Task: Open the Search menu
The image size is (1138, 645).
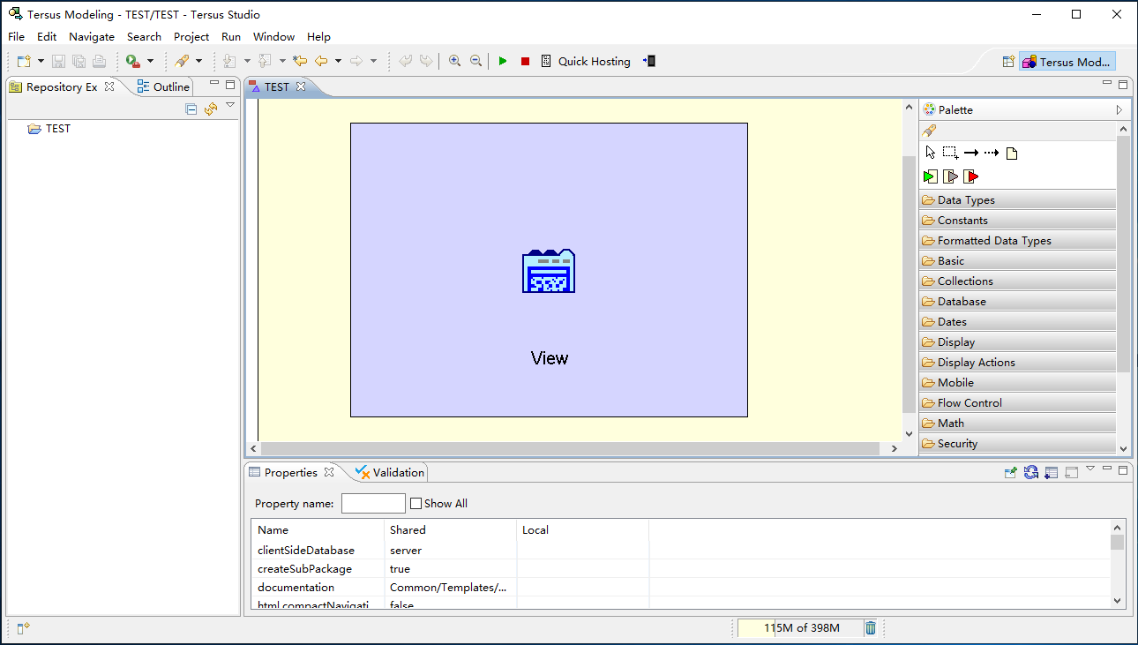Action: pyautogui.click(x=144, y=36)
